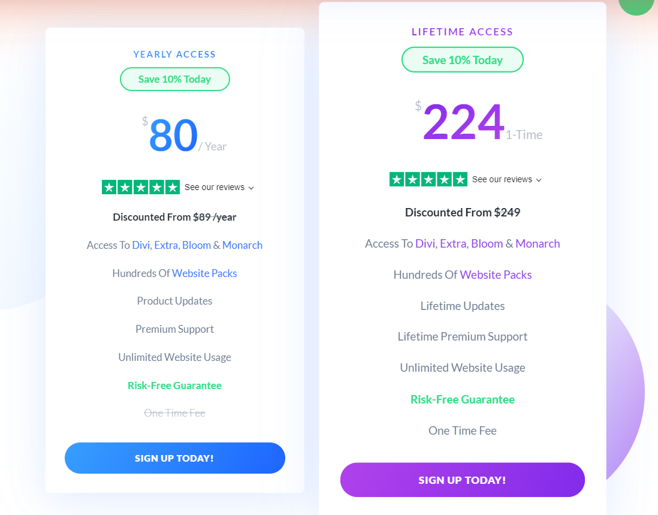Expand "See our reviews" in the Lifetime Access card
This screenshot has width=658, height=515.
pos(506,180)
